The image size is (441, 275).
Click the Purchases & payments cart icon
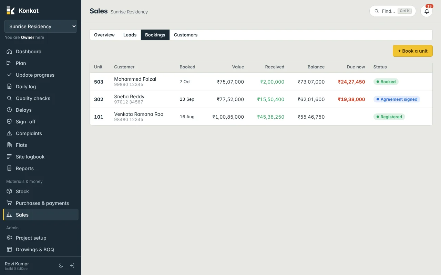click(x=9, y=203)
